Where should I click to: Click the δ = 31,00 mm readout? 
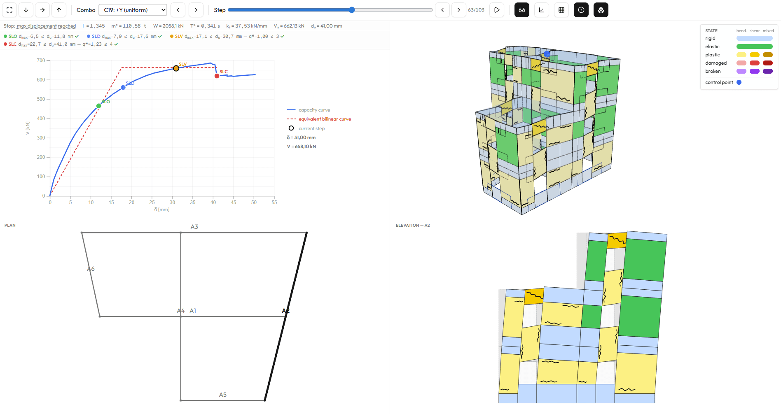click(301, 137)
